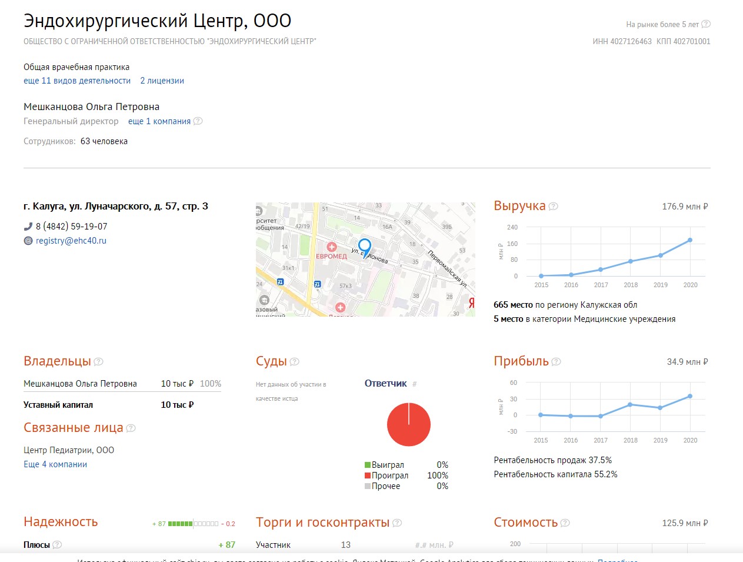Click question icon beside Стоимость heading
The width and height of the screenshot is (743, 562).
tap(565, 523)
